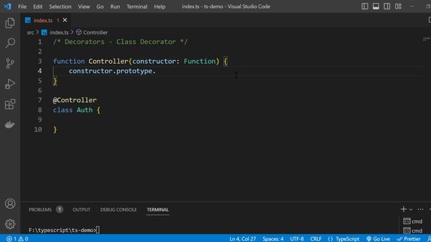Change file encoding UTF-8

pyautogui.click(x=297, y=239)
